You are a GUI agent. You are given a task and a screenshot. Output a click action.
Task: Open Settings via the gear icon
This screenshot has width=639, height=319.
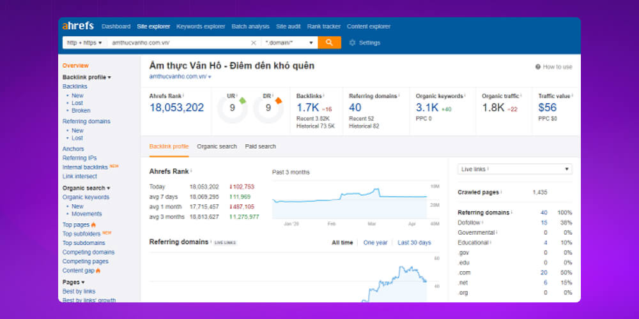point(352,43)
